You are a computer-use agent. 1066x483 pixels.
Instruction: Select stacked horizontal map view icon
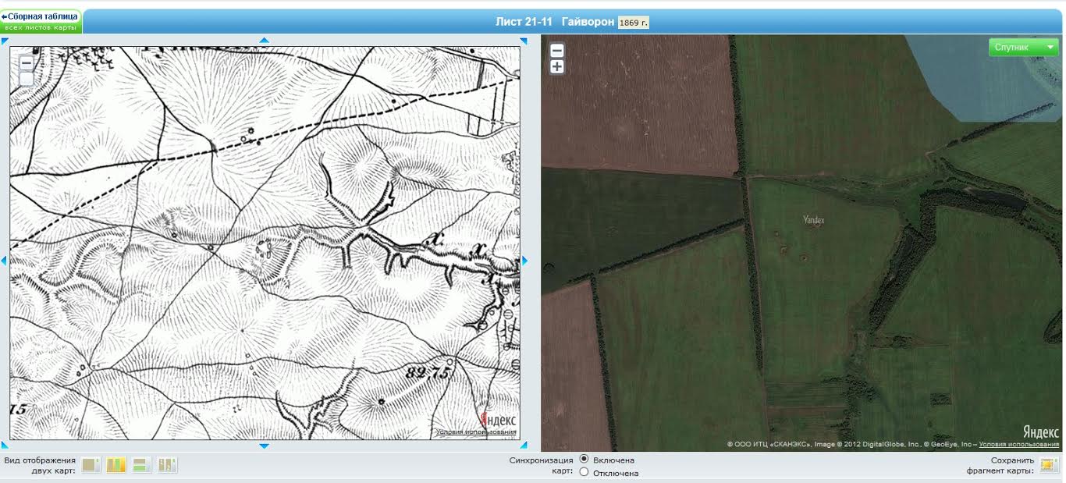(141, 465)
